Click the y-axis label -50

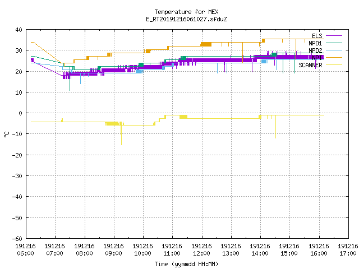(17, 218)
